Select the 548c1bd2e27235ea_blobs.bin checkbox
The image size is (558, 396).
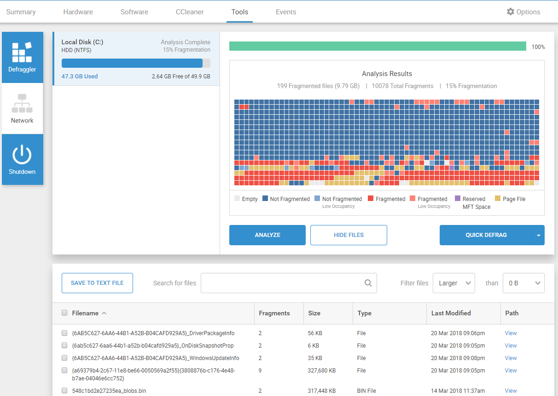click(x=64, y=390)
